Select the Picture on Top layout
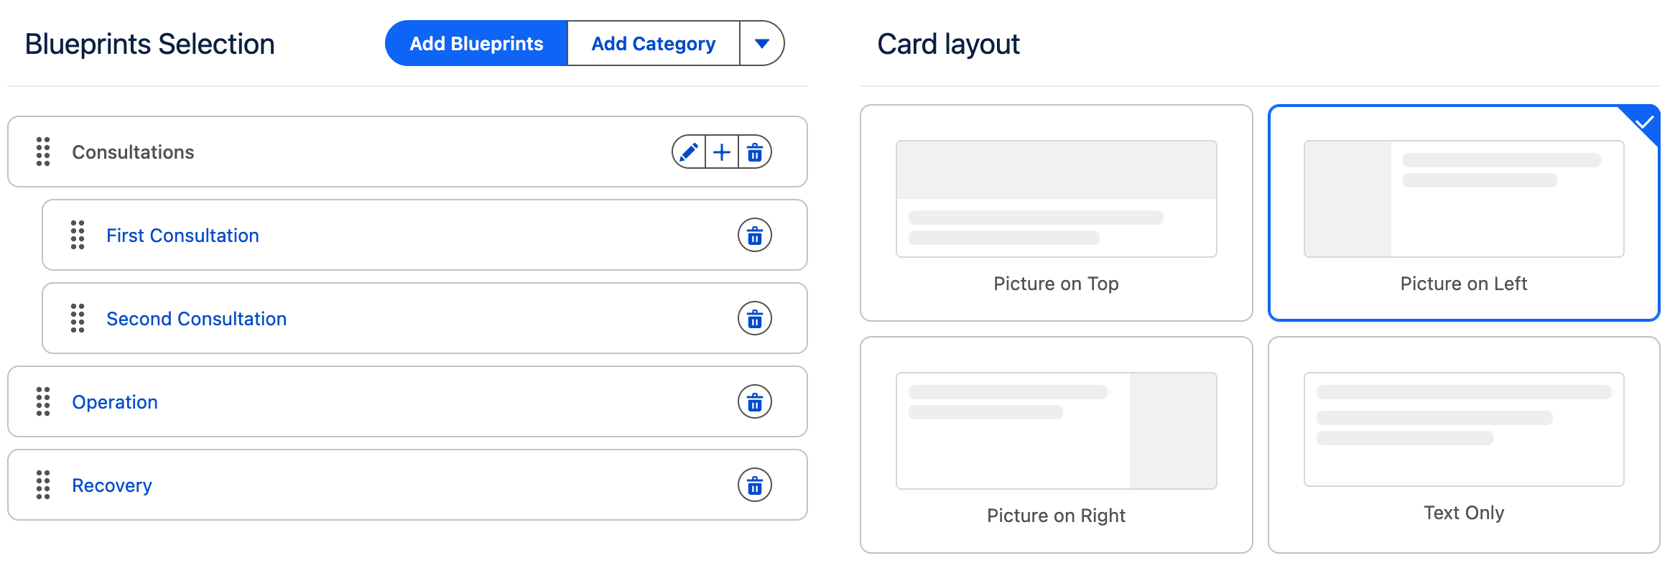The width and height of the screenshot is (1675, 563). point(1056,213)
